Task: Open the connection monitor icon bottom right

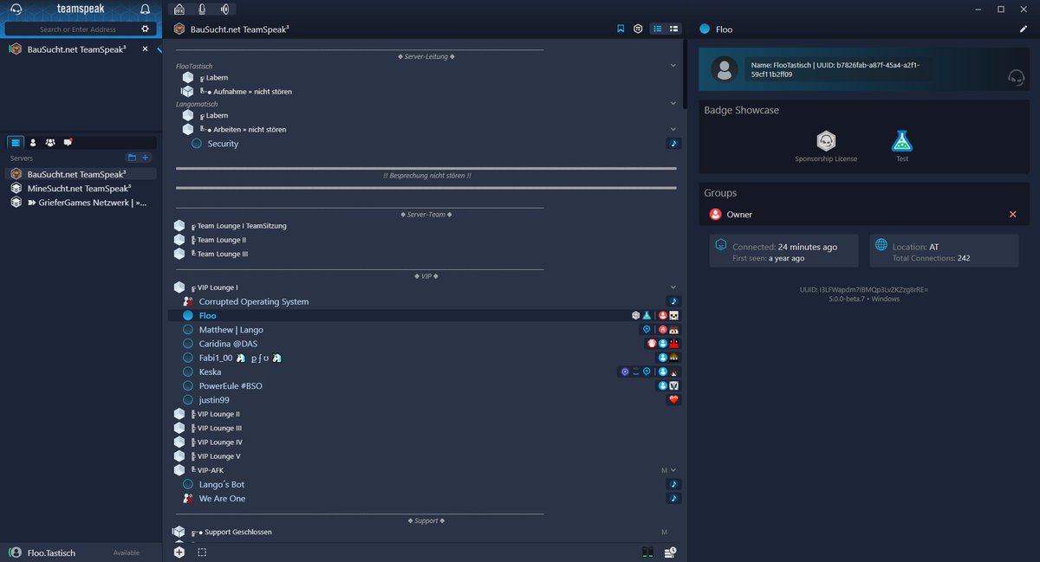Action: pyautogui.click(x=647, y=552)
